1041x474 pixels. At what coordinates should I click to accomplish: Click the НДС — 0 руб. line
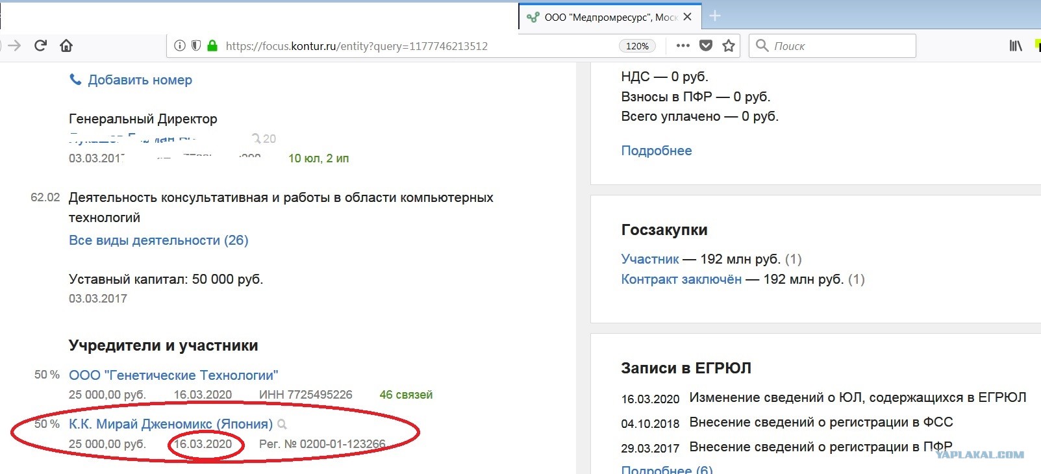click(664, 77)
